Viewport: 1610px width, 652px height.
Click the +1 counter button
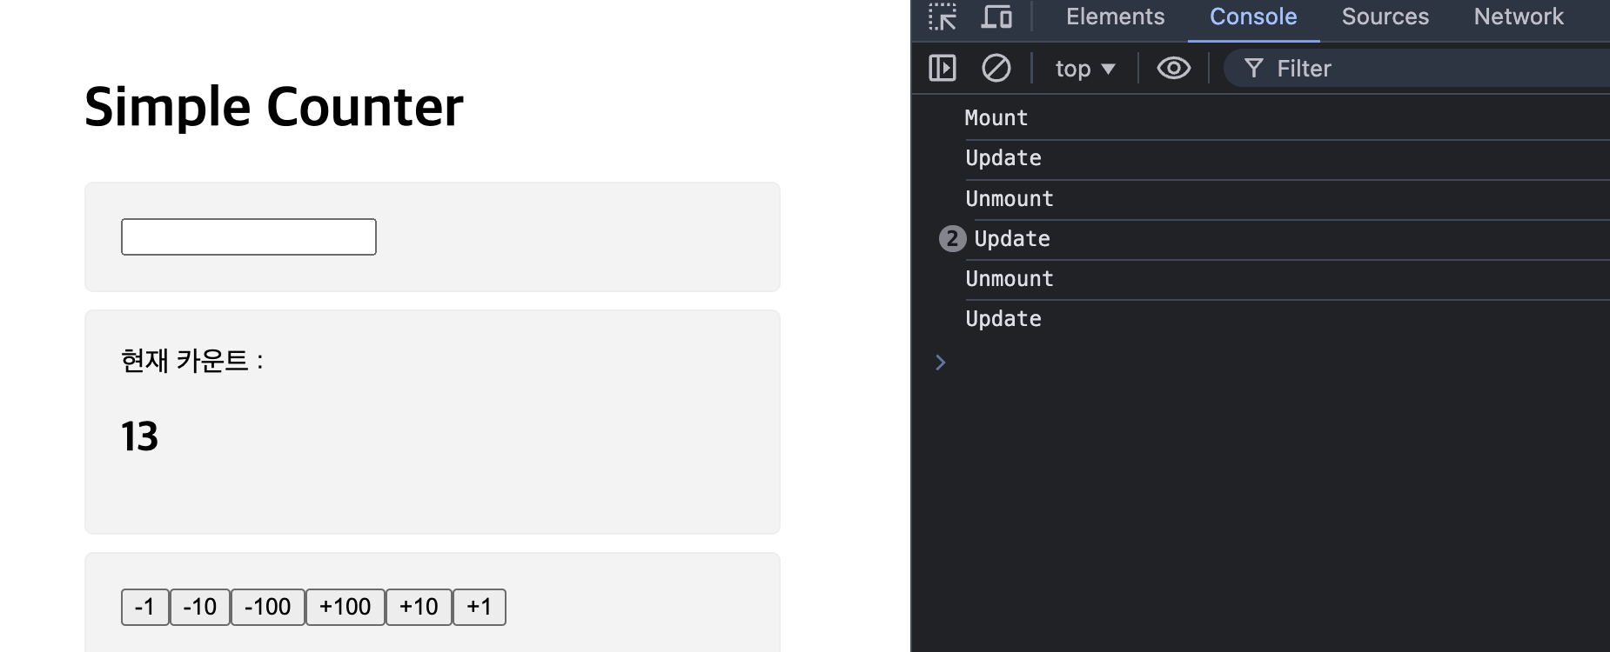(x=480, y=607)
